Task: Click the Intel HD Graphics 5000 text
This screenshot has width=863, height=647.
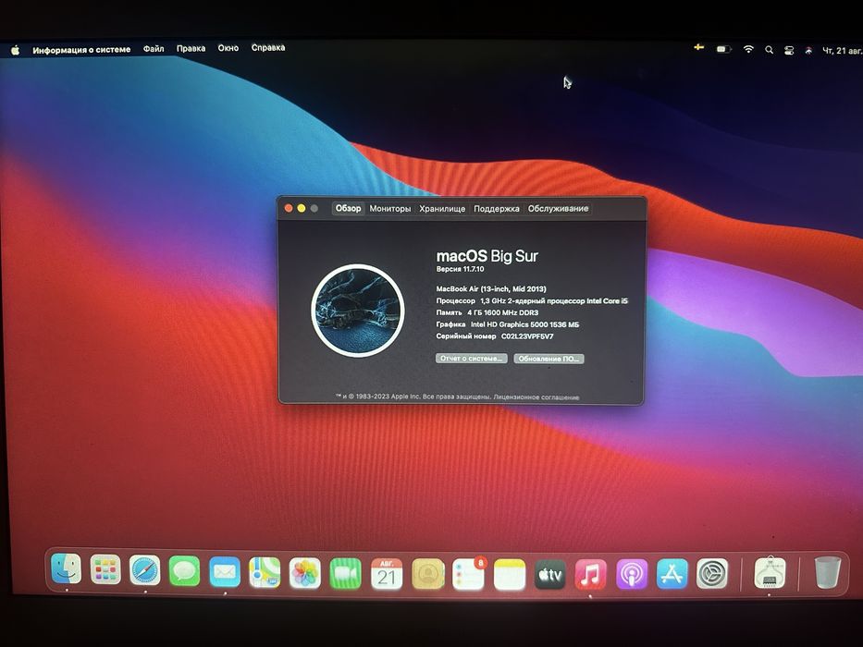Action: tap(524, 324)
